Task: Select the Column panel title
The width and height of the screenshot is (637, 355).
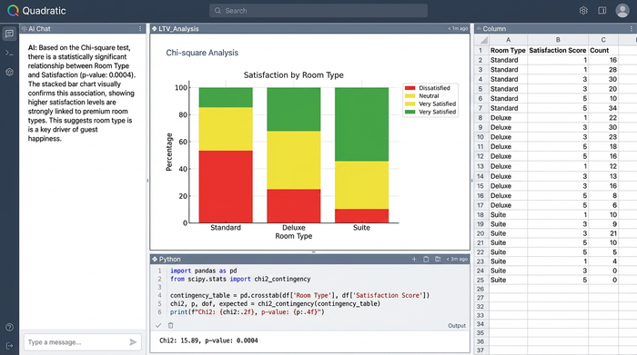Action: point(494,29)
